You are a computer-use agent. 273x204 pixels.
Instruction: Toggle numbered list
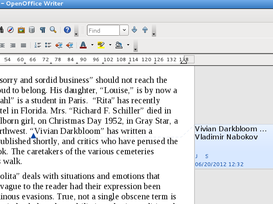tap(38, 45)
